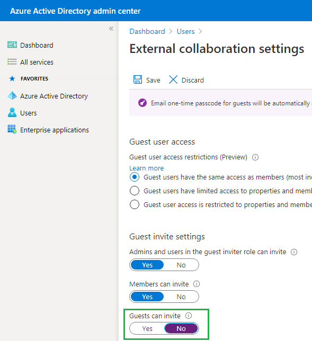Open the Learn more link

[147, 168]
